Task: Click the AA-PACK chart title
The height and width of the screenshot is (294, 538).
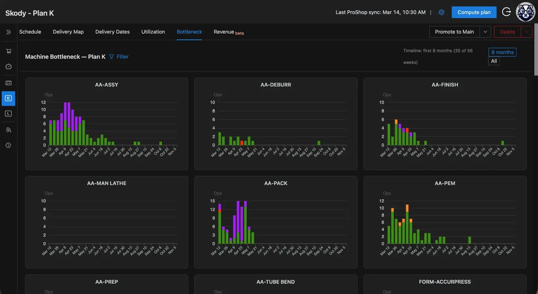Action: (x=276, y=183)
